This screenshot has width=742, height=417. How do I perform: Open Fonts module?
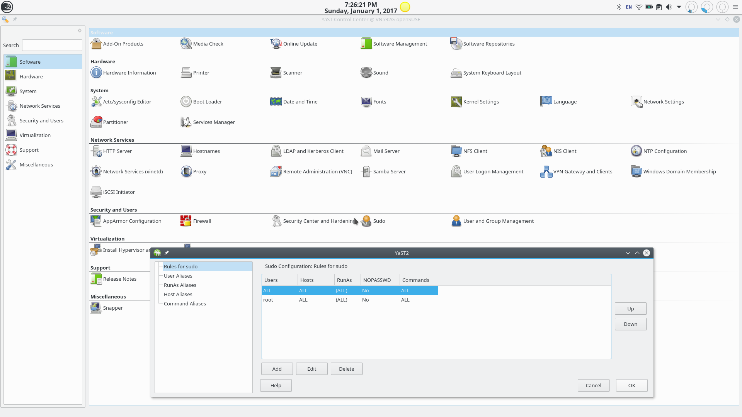[373, 102]
